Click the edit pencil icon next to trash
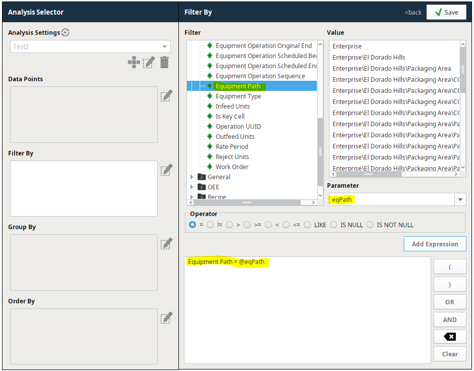Viewport: 474px width, 371px height. pyautogui.click(x=149, y=62)
